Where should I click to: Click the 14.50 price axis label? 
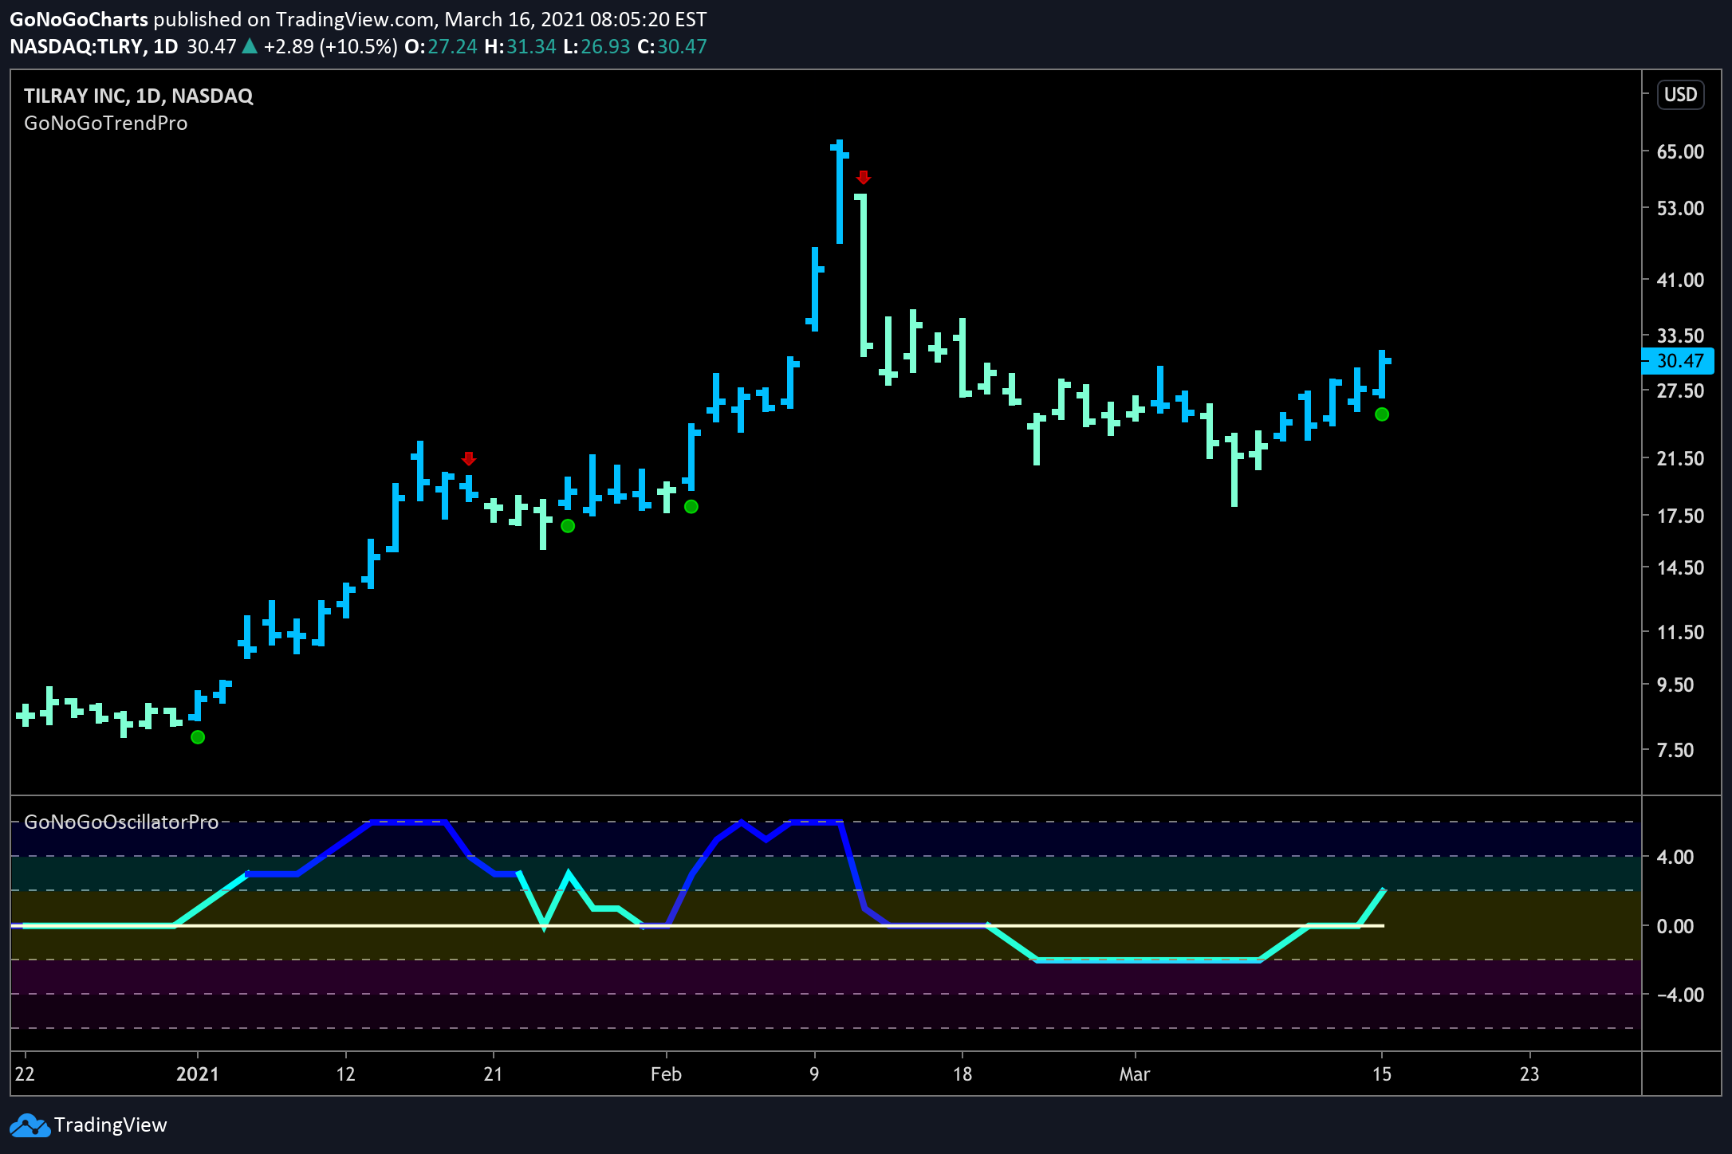point(1680,567)
